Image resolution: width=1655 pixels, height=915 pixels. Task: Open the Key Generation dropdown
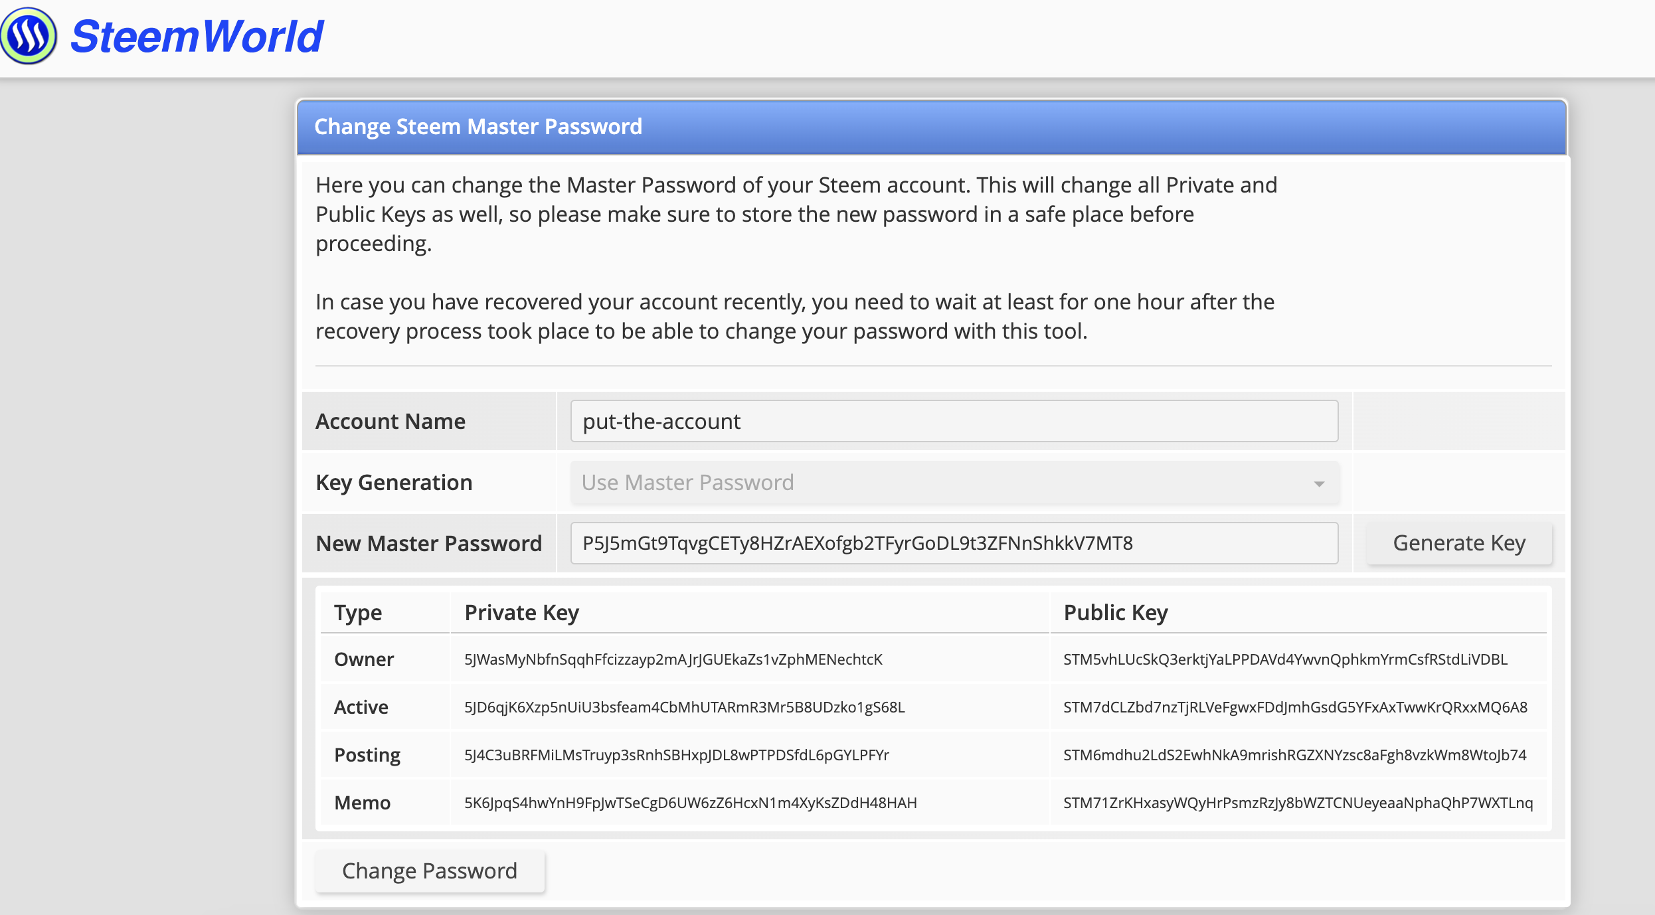pos(954,482)
